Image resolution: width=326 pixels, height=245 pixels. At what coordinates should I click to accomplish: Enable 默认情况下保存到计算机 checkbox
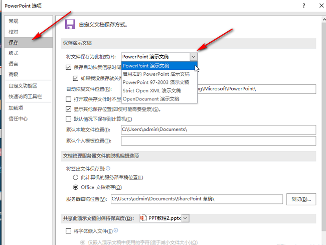[68, 119]
